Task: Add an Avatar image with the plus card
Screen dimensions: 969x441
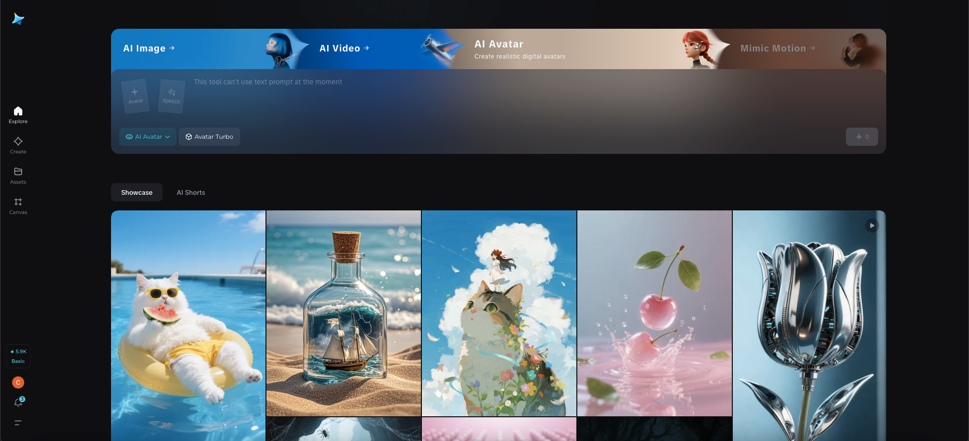Action: [x=135, y=96]
